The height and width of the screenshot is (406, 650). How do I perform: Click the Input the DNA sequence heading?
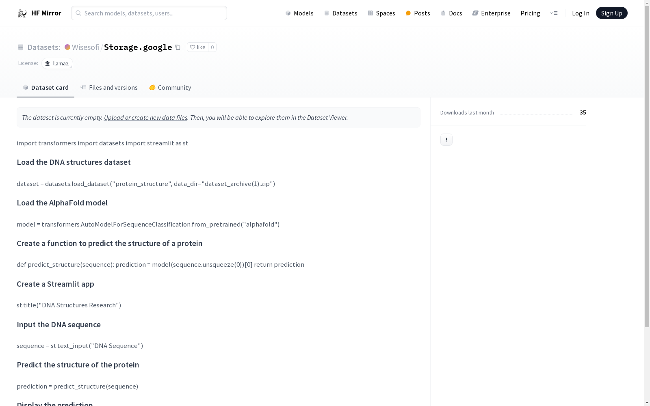point(58,324)
